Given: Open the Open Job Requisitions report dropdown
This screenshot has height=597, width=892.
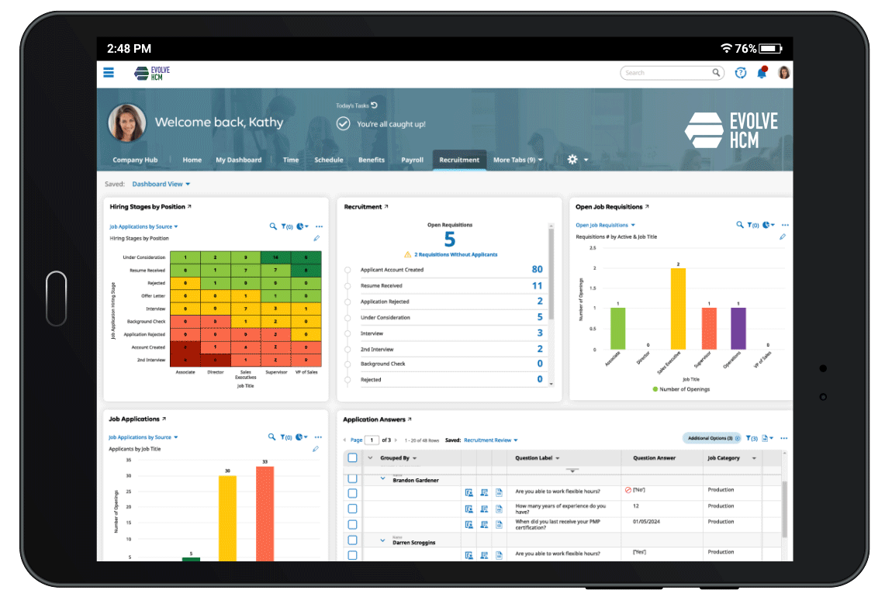Looking at the screenshot, I should tap(605, 225).
